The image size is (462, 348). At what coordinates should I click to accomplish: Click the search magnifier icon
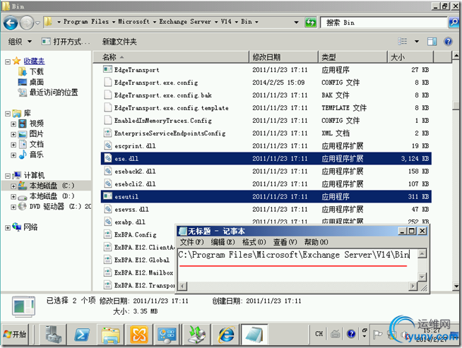click(454, 22)
